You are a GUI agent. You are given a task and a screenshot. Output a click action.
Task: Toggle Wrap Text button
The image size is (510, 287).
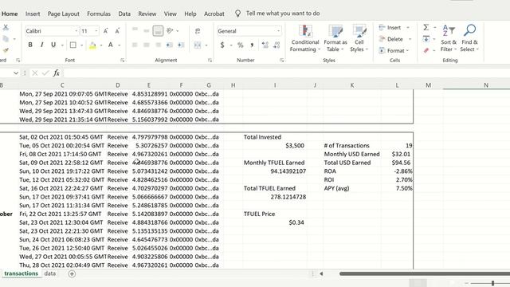(x=198, y=31)
